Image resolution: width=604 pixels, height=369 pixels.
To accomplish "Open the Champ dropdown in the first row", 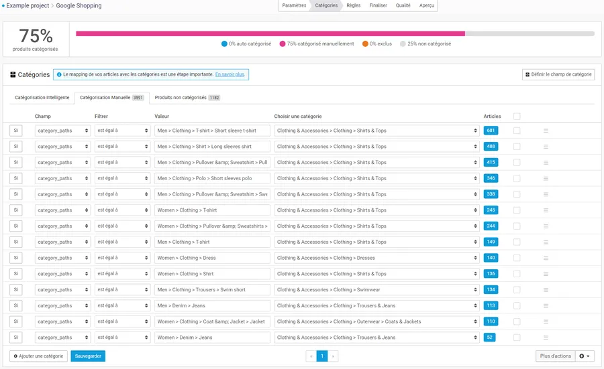I will click(x=62, y=131).
